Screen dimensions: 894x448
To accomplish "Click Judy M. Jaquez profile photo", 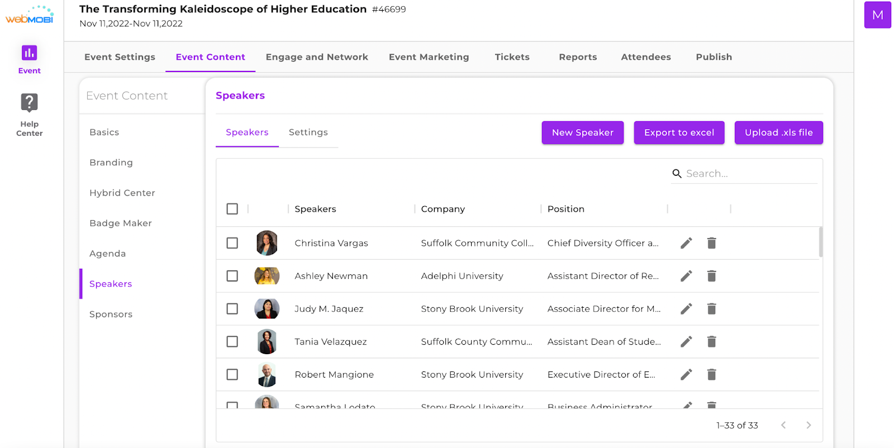I will [267, 309].
